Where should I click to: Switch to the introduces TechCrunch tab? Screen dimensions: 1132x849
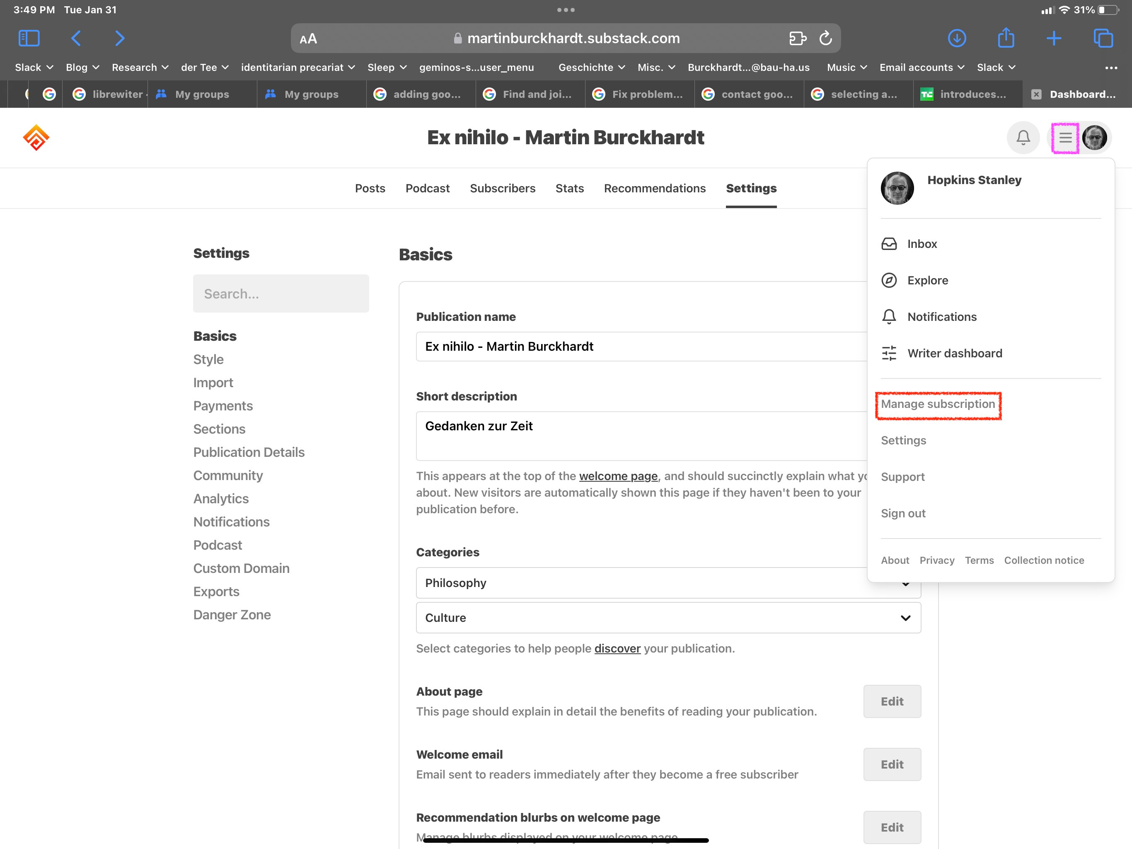[967, 94]
